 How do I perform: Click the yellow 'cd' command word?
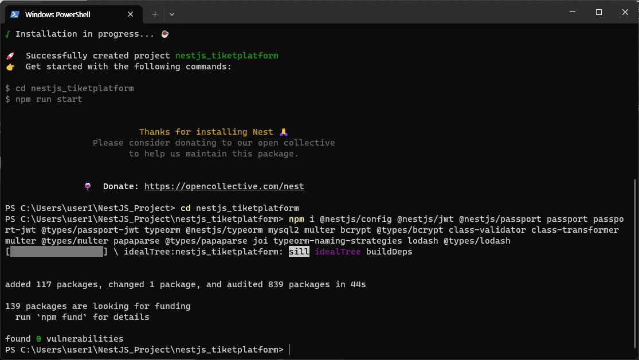tap(186, 208)
